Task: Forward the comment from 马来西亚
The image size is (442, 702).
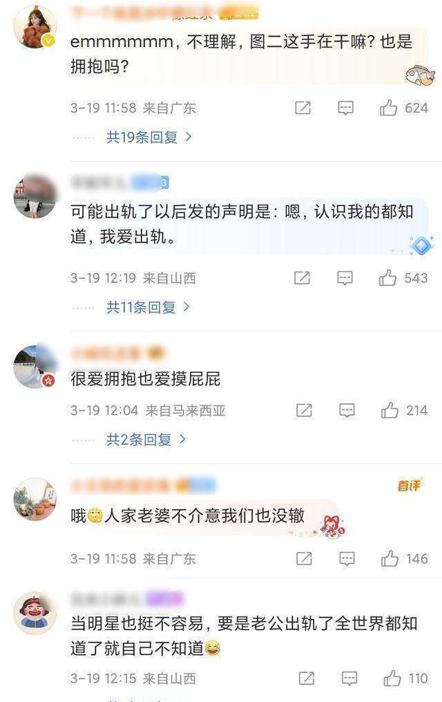Action: (x=304, y=410)
